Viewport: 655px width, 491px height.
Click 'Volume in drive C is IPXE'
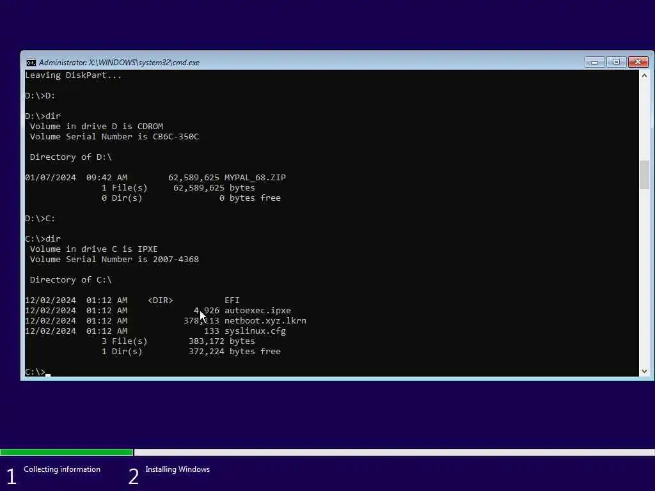pos(93,249)
